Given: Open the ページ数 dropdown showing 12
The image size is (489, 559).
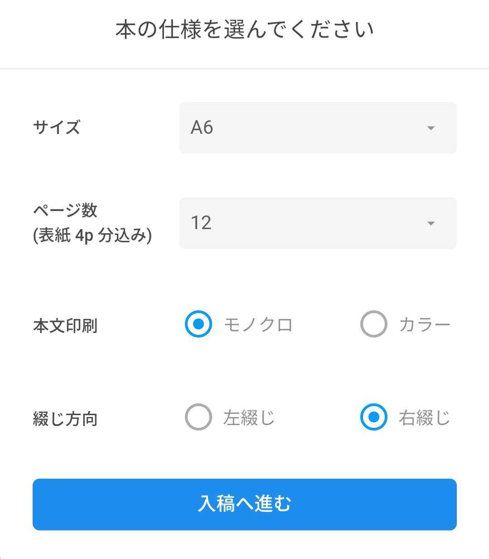Looking at the screenshot, I should [x=317, y=223].
